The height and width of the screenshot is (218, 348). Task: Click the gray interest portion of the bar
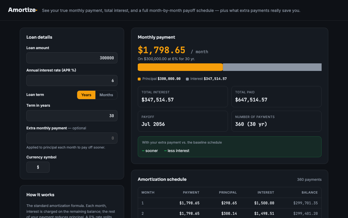272,67
